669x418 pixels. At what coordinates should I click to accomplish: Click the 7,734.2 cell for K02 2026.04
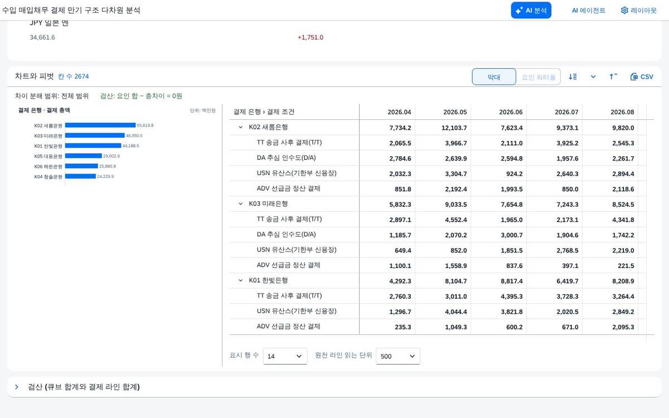click(387, 128)
